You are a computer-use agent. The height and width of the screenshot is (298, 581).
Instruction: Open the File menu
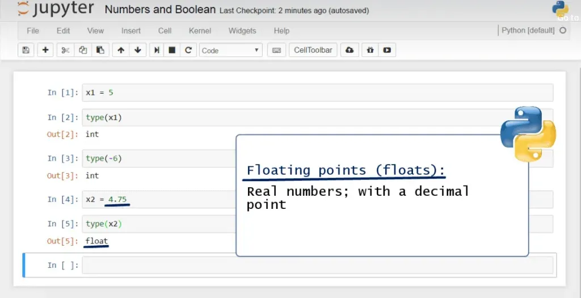[33, 31]
